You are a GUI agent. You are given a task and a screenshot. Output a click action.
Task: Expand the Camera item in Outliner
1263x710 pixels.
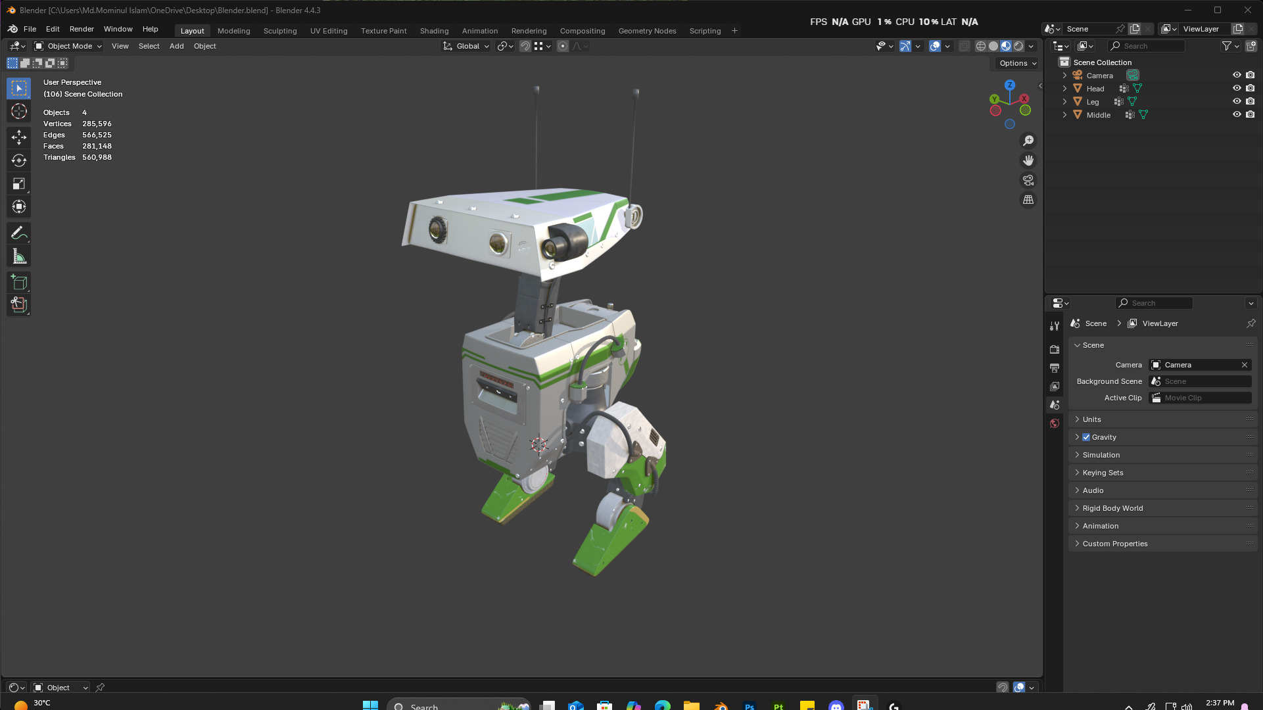pos(1064,76)
